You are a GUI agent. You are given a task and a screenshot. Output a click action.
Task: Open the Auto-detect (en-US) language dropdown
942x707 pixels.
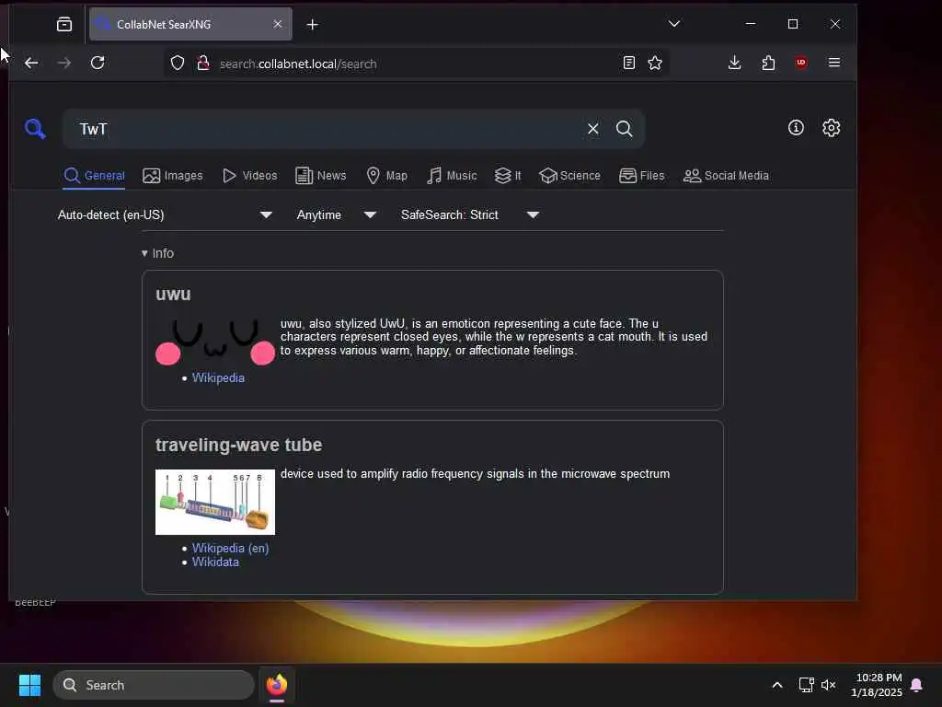[165, 214]
